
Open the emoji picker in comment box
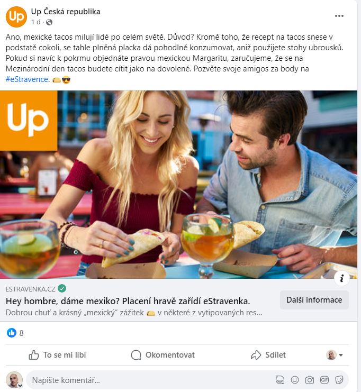[295, 380]
